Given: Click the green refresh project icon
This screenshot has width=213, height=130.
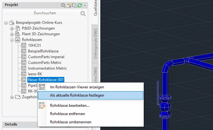Looking at the screenshot, I should tap(80, 5).
